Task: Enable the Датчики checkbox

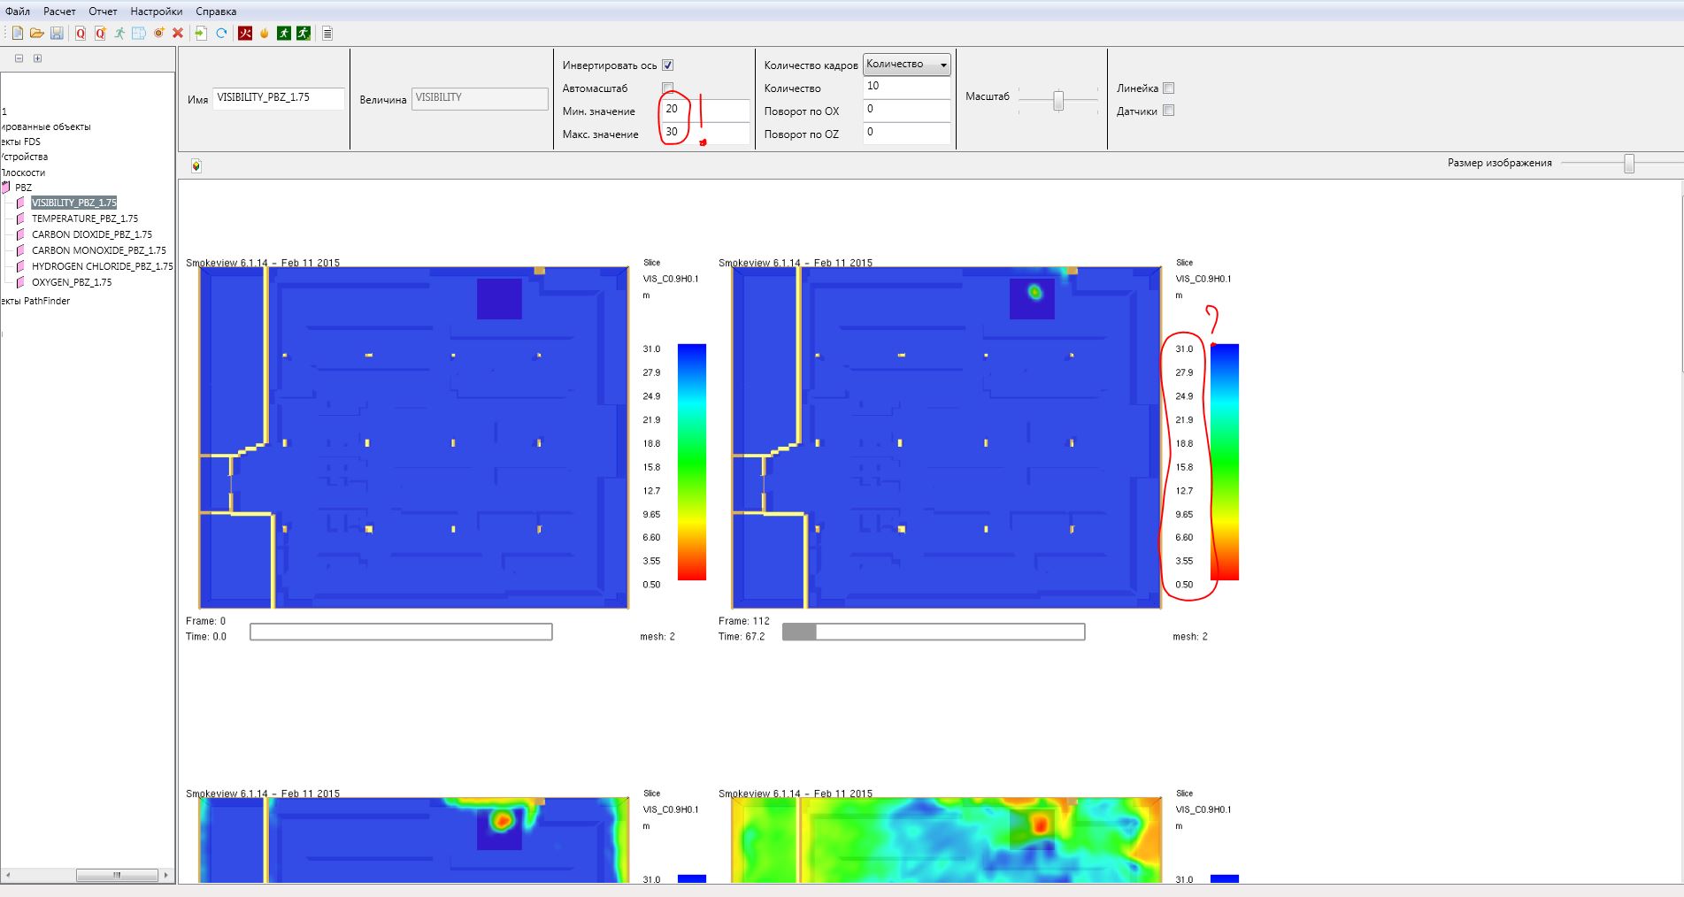Action: pyautogui.click(x=1169, y=111)
